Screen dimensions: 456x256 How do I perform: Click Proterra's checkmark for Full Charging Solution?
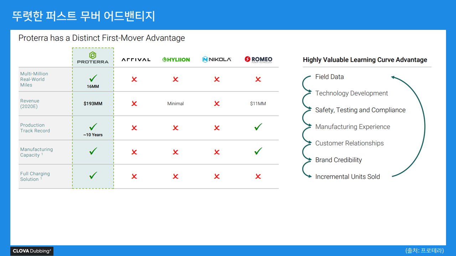[x=93, y=175]
